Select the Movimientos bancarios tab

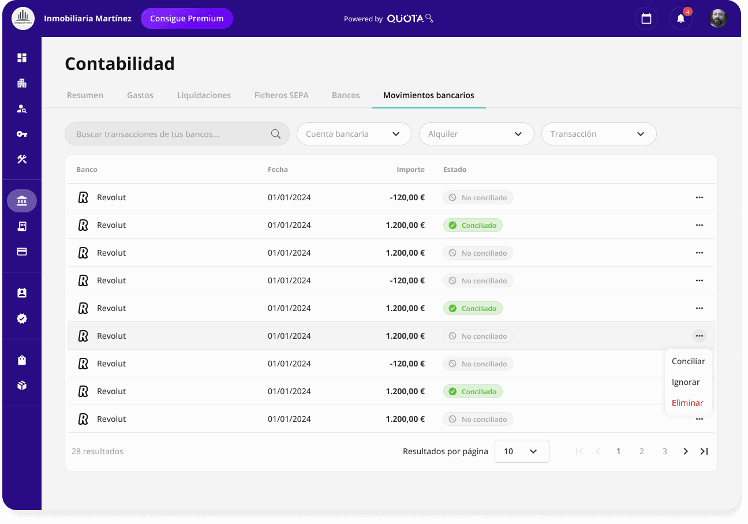pyautogui.click(x=429, y=95)
